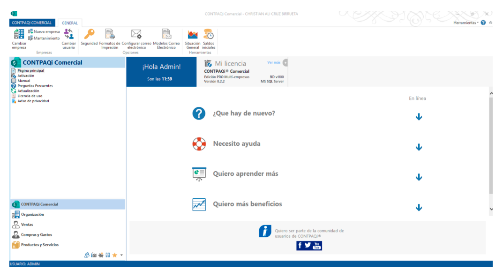Click the Cambiar usuario icon
Viewport: 503px width, 271px height.
(x=68, y=35)
